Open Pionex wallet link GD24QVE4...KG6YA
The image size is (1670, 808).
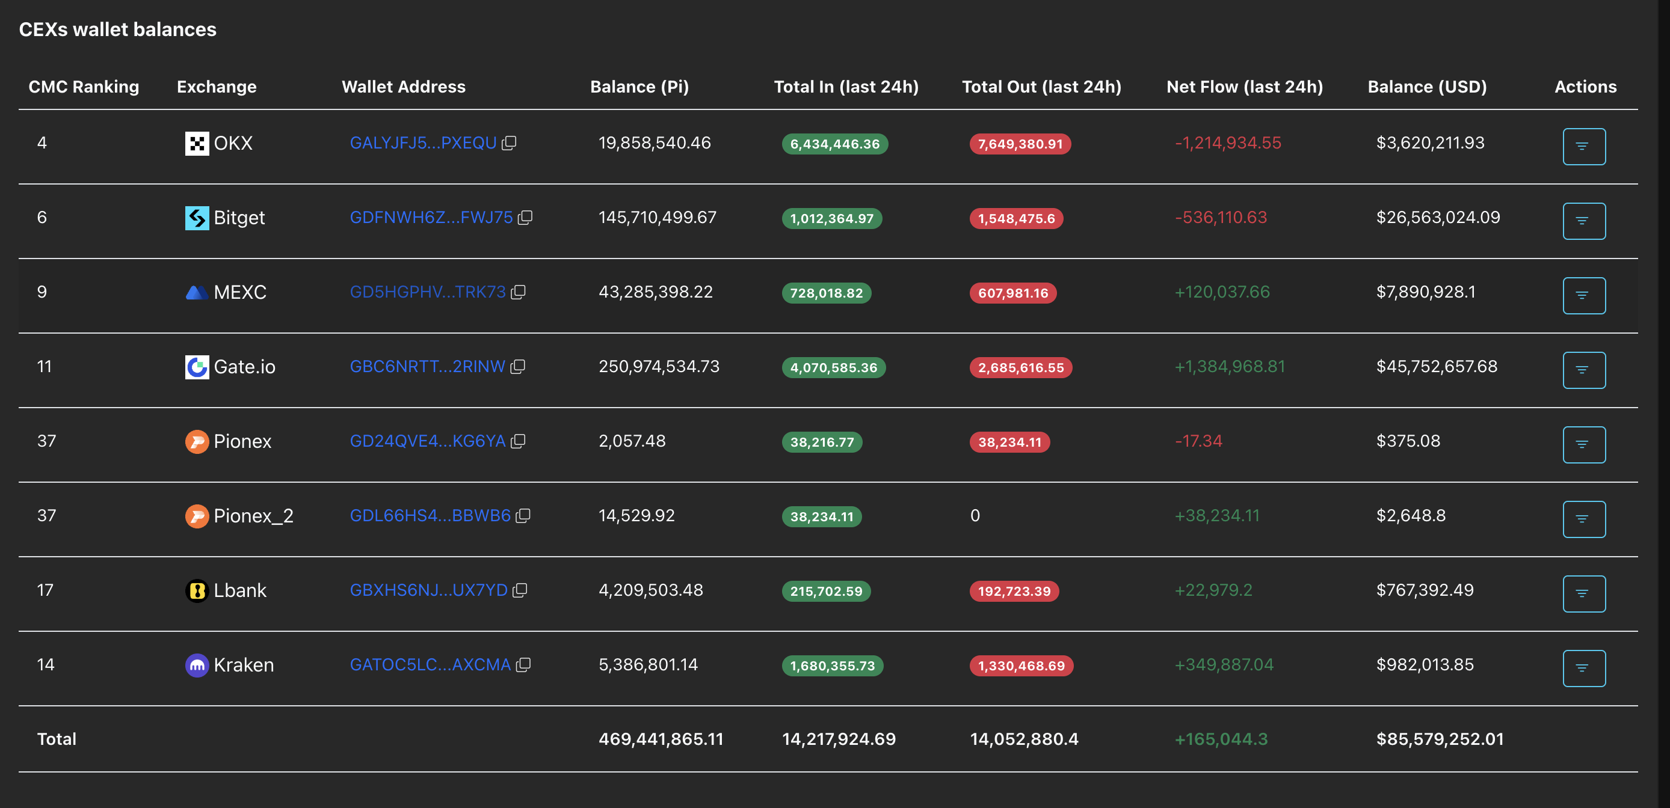[427, 441]
